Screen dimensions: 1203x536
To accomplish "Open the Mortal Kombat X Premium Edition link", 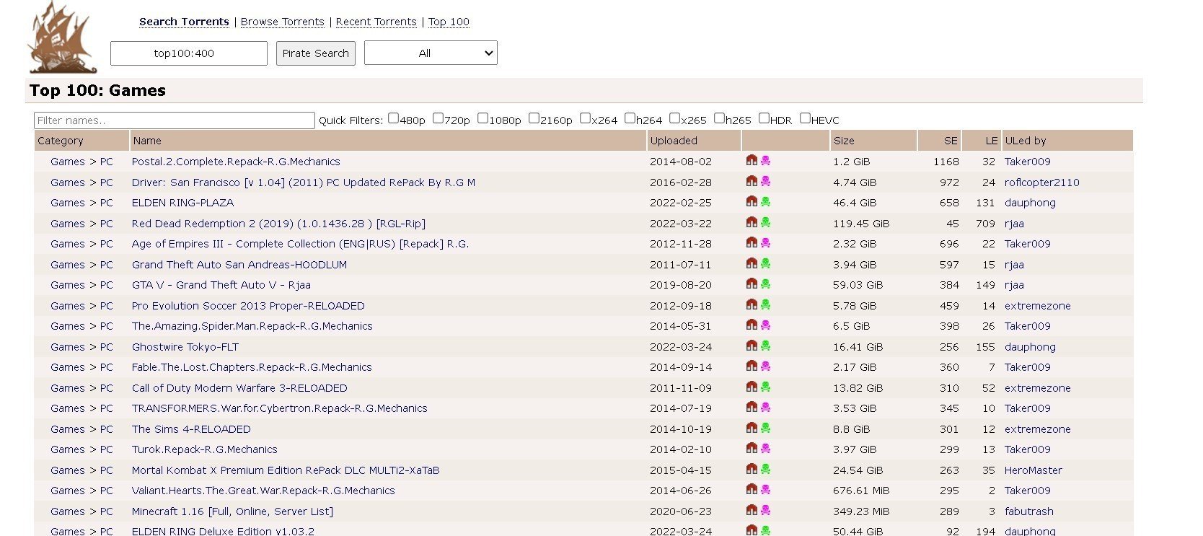I will [x=285, y=470].
